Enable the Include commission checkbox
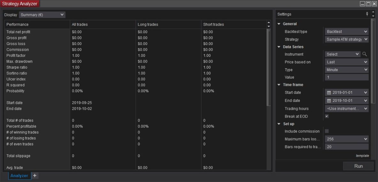The image size is (378, 182). tap(327, 131)
